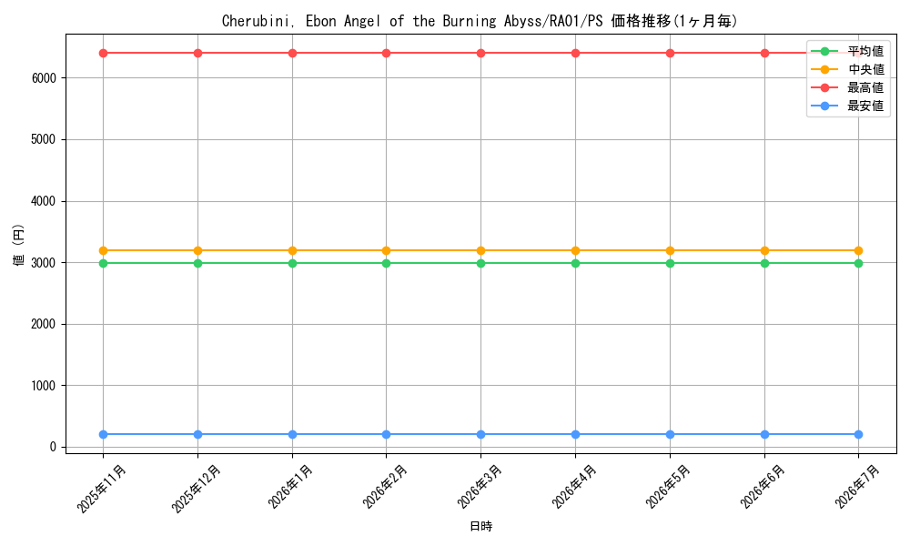Click the 2026年7月 x-axis label
Viewport: 910px width, 546px height.
[858, 486]
